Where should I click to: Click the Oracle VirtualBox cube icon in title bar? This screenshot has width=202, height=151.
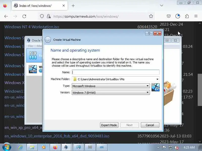click(x=29, y=40)
